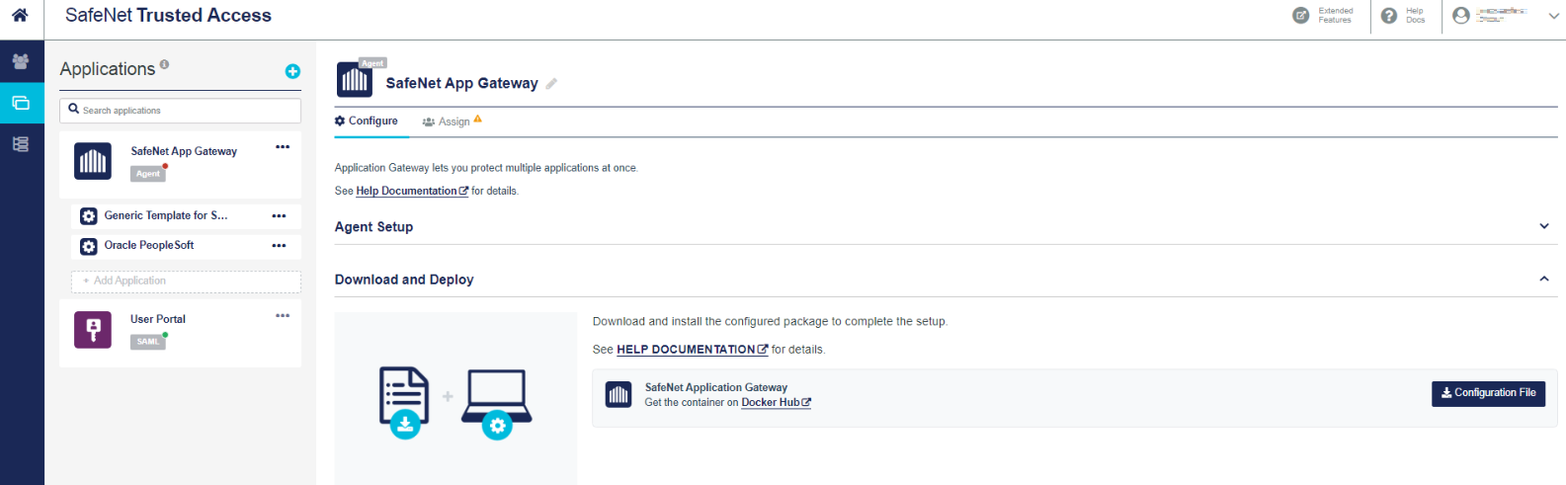Expand the Agent Setup section
This screenshot has height=485, width=1566.
(x=1544, y=226)
